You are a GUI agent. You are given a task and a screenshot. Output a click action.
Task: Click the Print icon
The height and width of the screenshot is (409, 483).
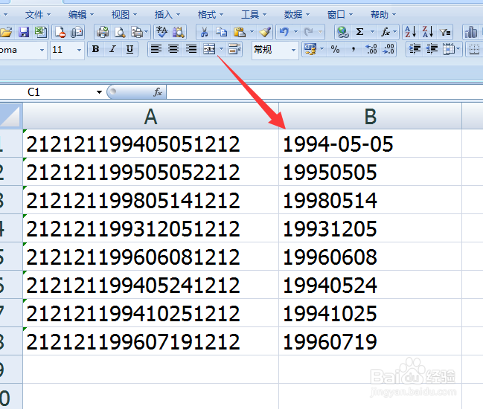(103, 32)
